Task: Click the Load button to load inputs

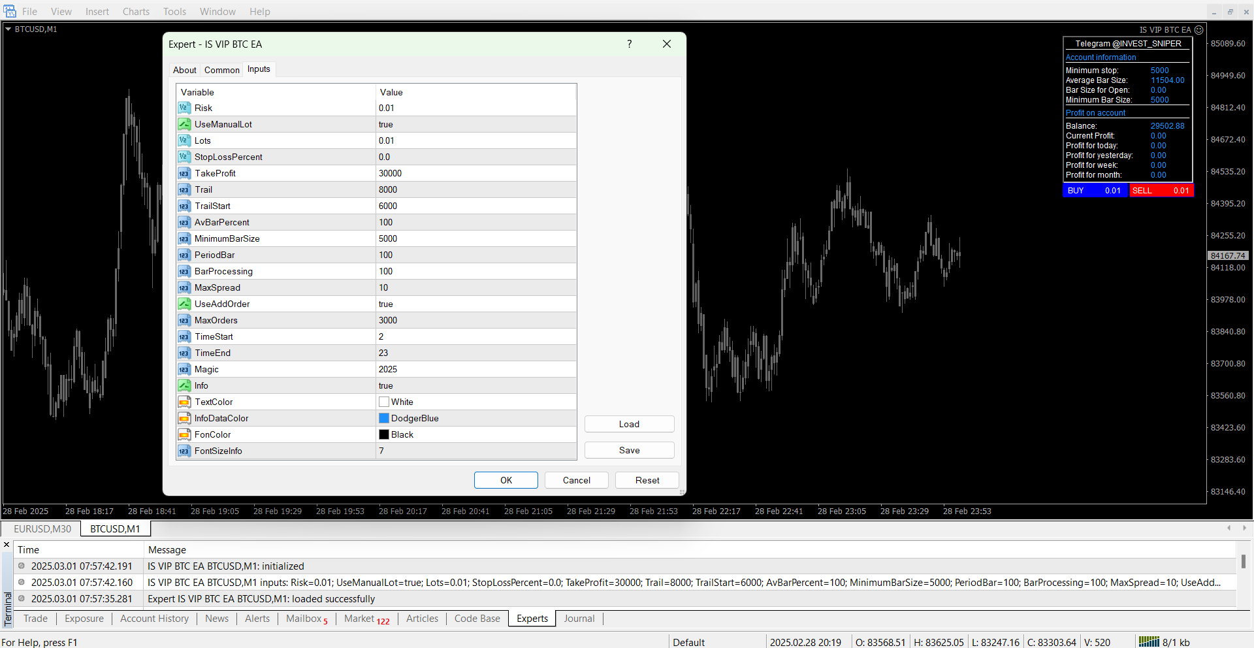Action: (x=629, y=424)
